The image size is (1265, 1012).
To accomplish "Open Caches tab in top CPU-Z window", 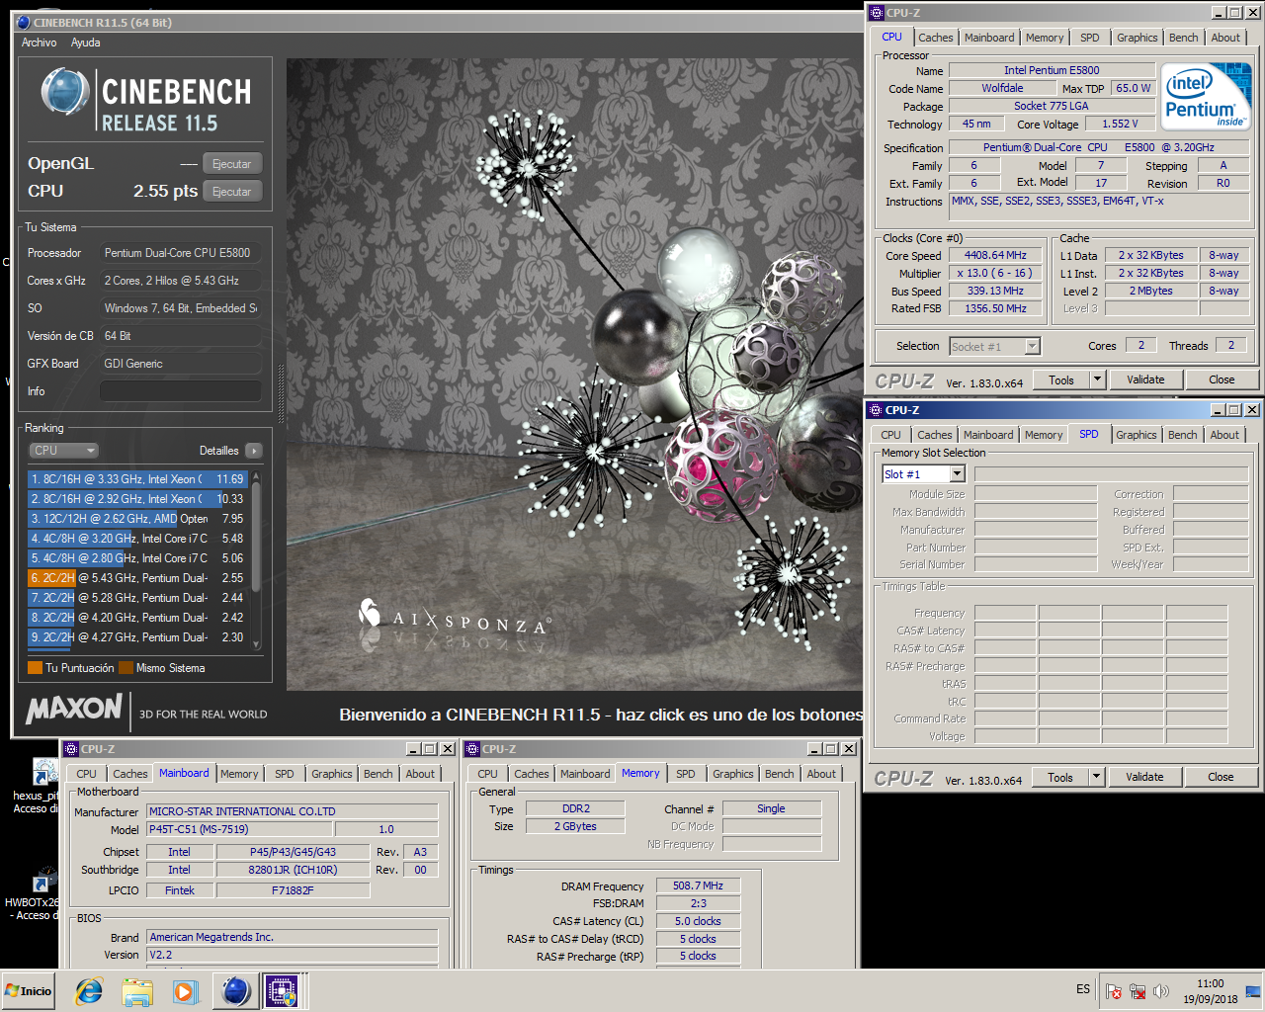I will tap(936, 38).
